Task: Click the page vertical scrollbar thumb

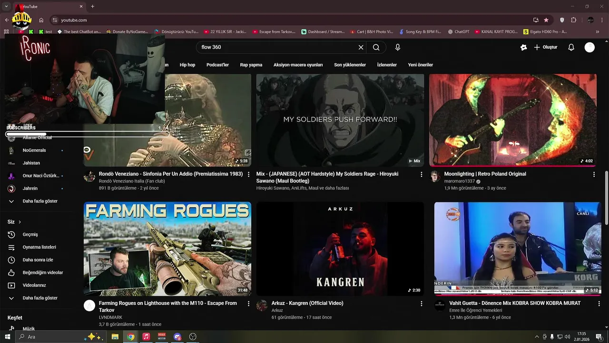Action: (x=606, y=198)
